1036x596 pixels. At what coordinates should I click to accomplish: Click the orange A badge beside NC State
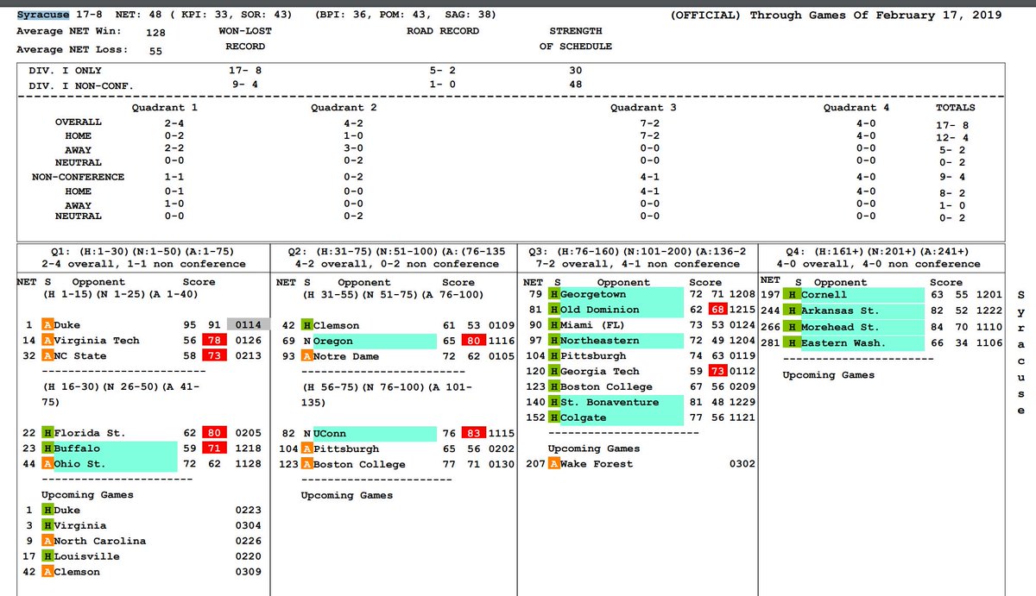pos(47,356)
